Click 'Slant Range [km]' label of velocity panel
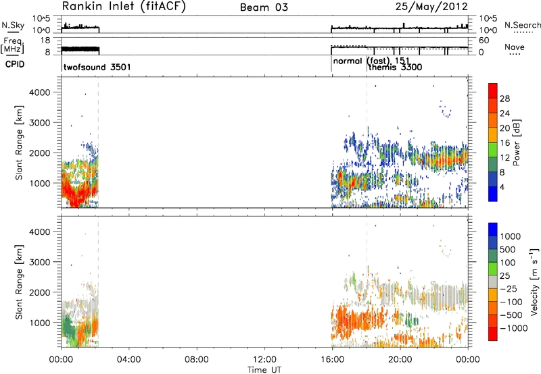The height and width of the screenshot is (374, 541). (19, 282)
